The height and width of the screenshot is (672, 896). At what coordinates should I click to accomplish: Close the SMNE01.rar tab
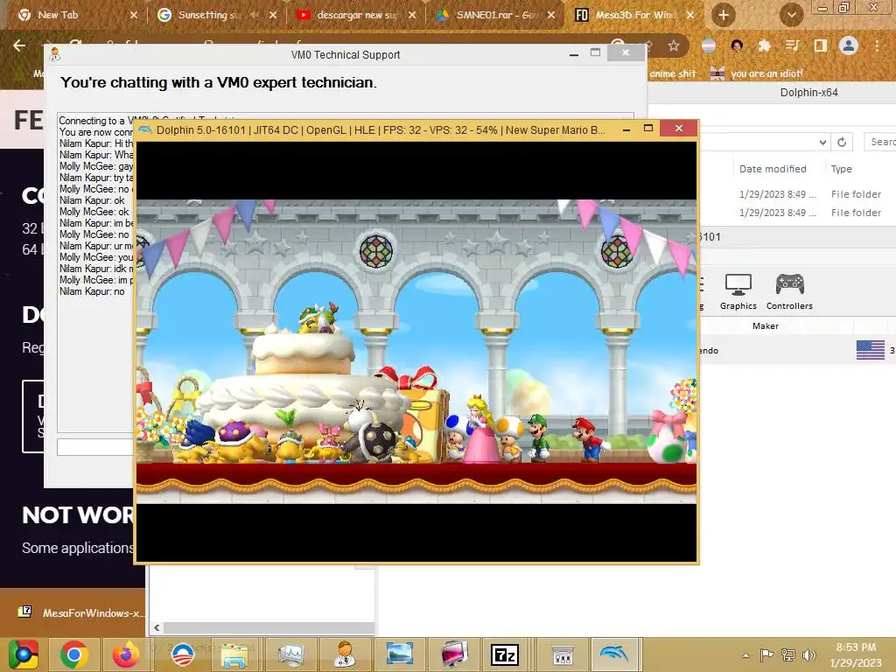[551, 15]
